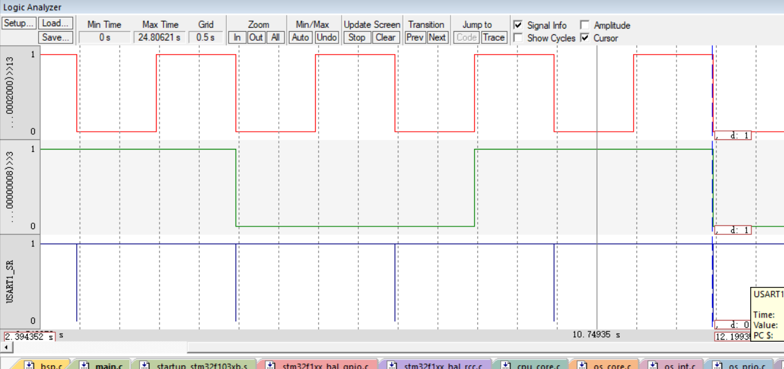Open the Setup... dialog

click(x=19, y=24)
